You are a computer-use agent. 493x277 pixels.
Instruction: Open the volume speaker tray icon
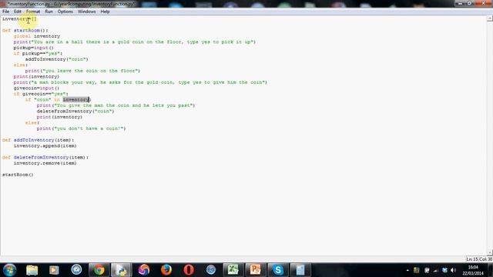tap(454, 270)
